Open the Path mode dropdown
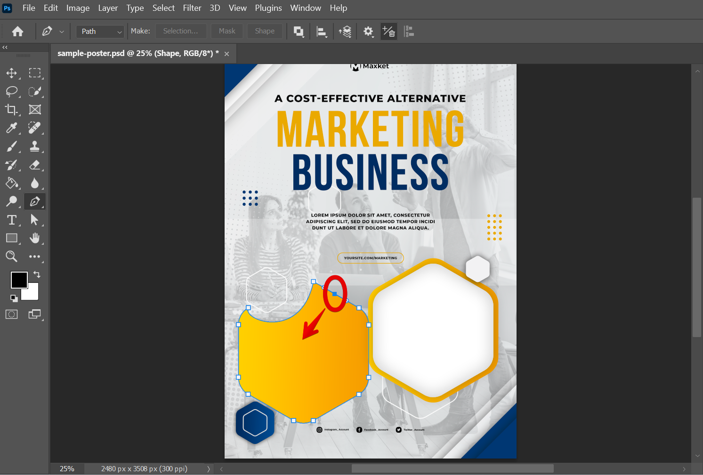 coord(100,32)
